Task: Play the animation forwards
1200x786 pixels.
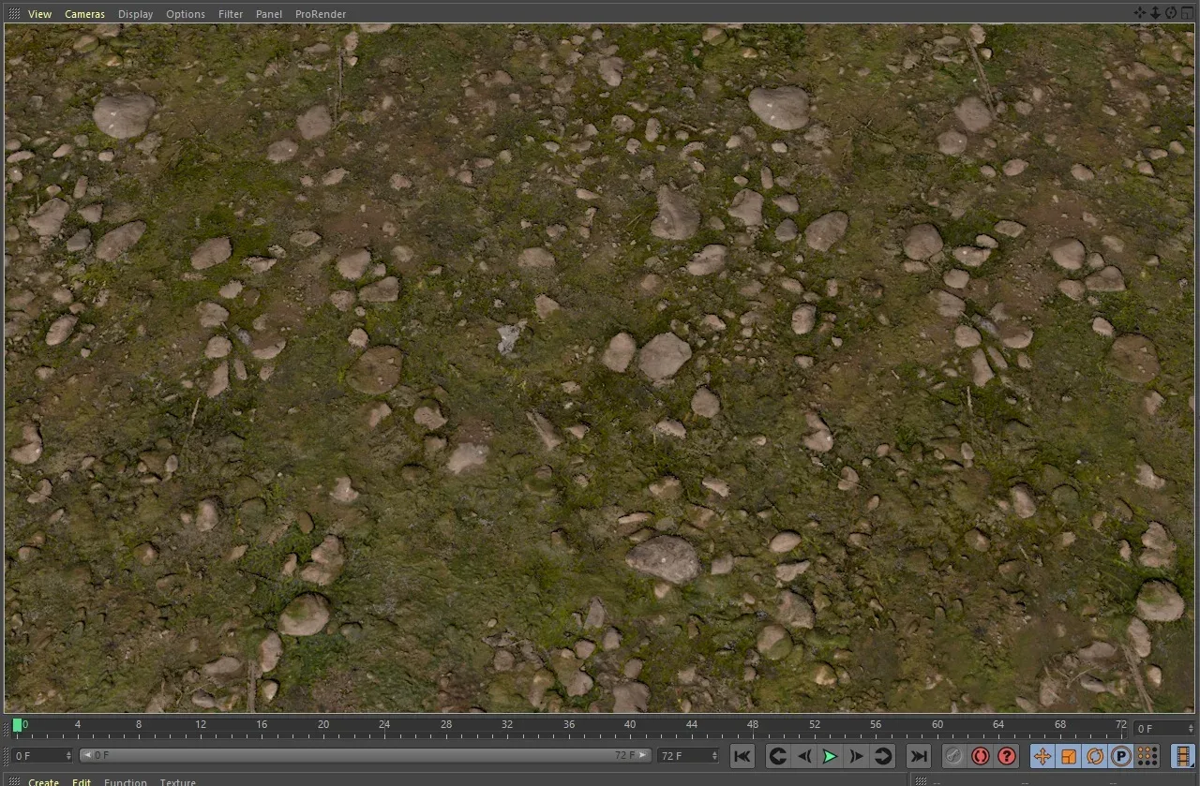Action: 830,756
